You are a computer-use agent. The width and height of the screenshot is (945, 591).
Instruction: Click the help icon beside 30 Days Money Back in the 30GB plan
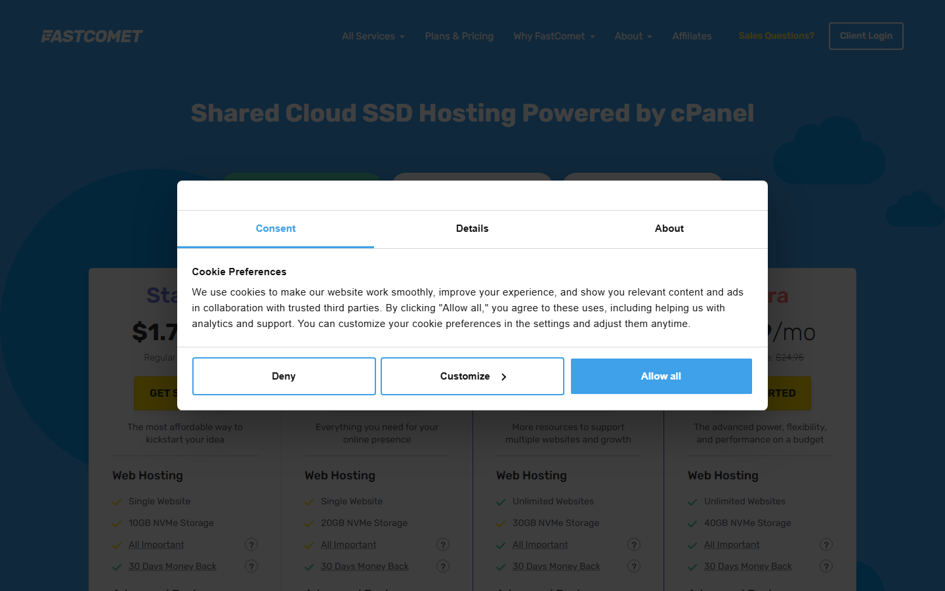(634, 566)
